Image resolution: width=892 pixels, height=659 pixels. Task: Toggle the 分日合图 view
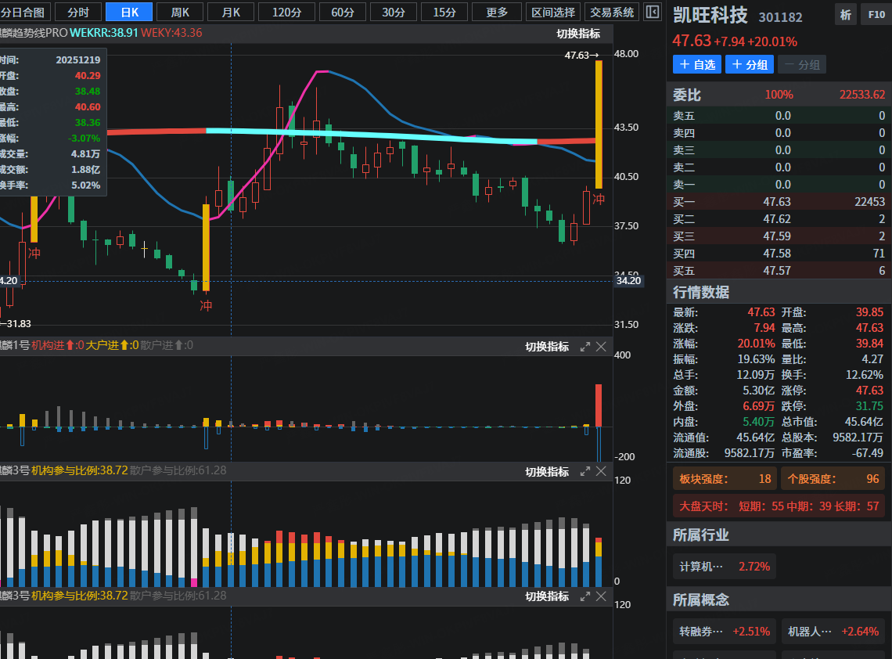point(26,12)
